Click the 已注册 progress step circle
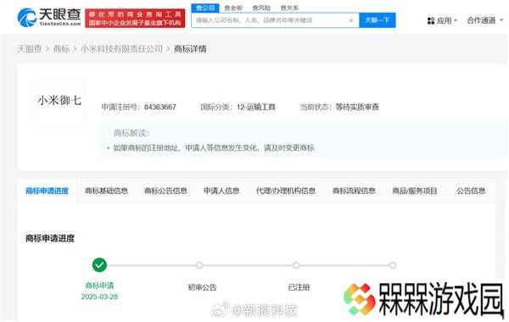This screenshot has height=322, width=509. click(x=296, y=265)
